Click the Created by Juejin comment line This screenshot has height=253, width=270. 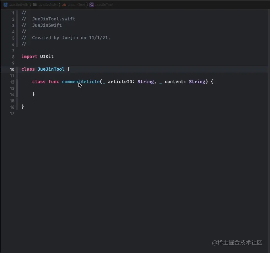click(x=66, y=38)
